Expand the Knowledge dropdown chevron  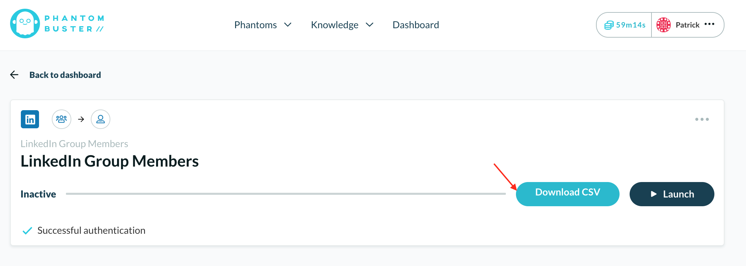point(370,25)
